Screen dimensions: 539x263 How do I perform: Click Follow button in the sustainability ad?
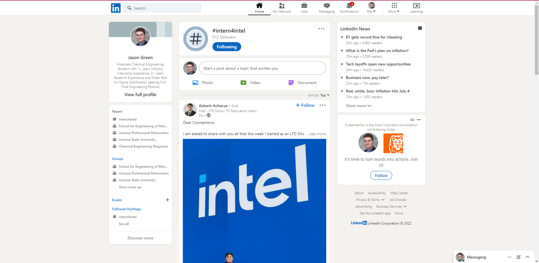click(381, 175)
